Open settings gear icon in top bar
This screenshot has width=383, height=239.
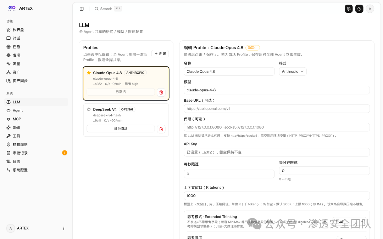pyautogui.click(x=349, y=9)
